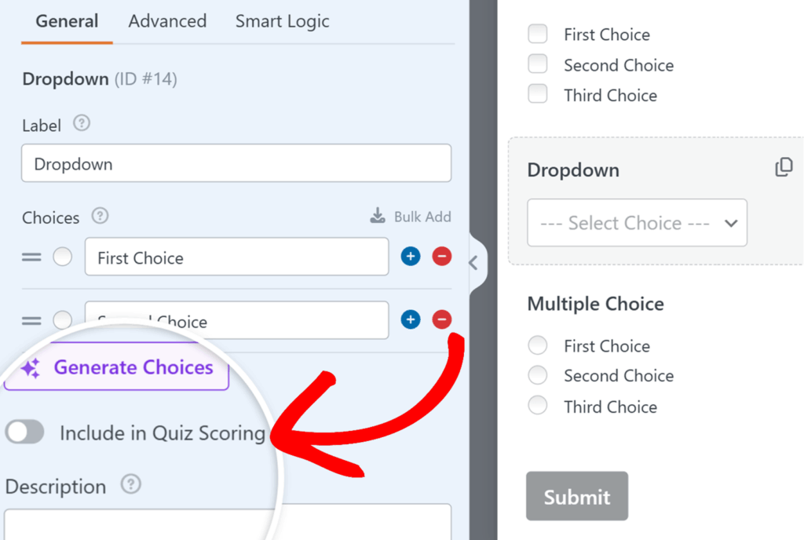Check the Third Choice checkbox in preview
The width and height of the screenshot is (804, 540).
click(x=538, y=95)
